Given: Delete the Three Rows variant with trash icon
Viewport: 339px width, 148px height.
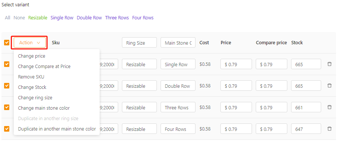Looking at the screenshot, I should pyautogui.click(x=329, y=107).
